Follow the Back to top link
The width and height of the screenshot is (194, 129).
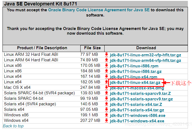point(13,126)
